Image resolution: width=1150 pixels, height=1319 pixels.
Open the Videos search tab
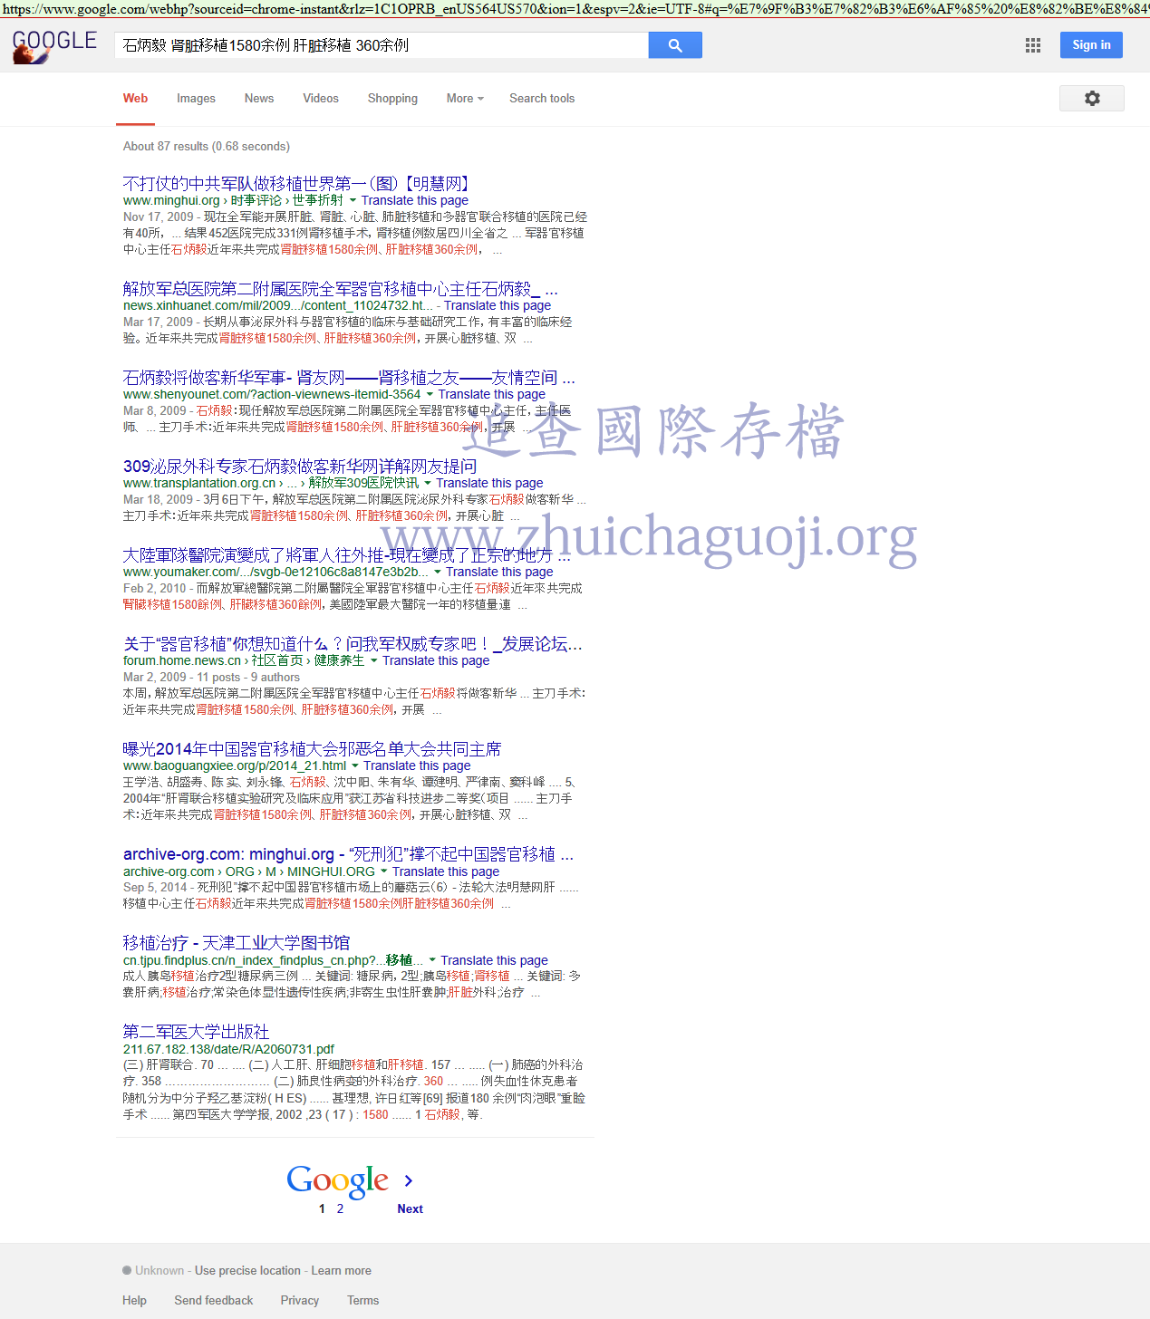coord(320,99)
